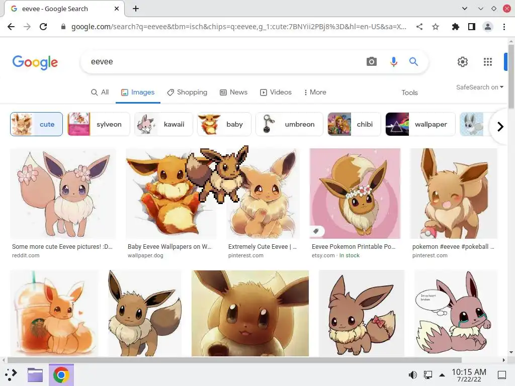
Task: Click the volume speaker tray icon
Action: coord(412,374)
